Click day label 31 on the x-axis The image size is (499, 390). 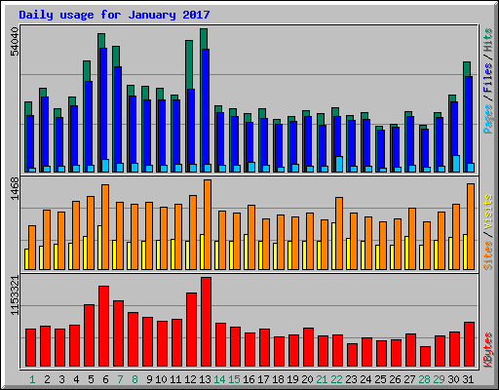click(x=468, y=379)
